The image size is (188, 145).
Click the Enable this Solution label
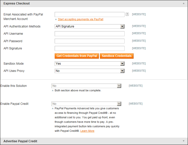pos(13,86)
